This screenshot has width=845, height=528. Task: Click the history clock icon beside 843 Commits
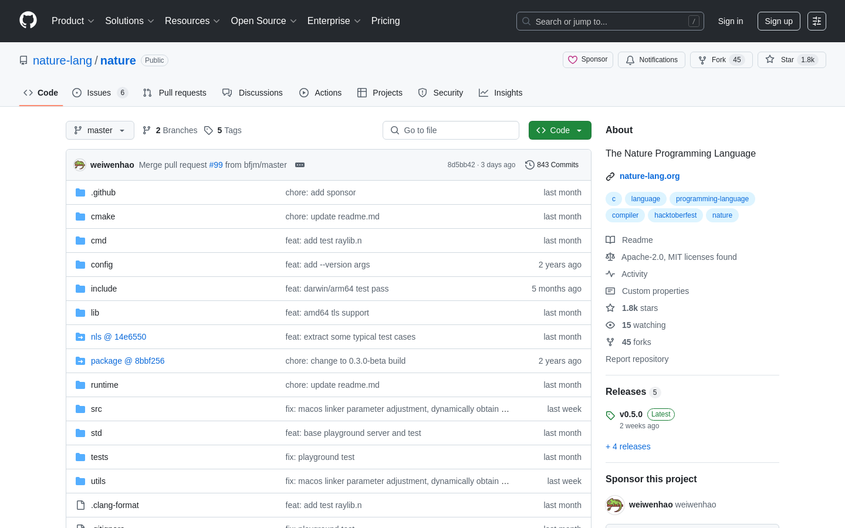pos(530,165)
